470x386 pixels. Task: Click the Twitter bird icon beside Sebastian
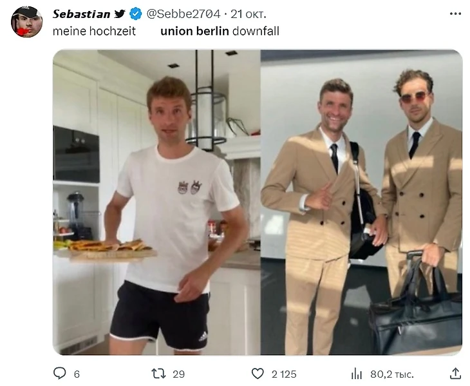click(x=120, y=14)
